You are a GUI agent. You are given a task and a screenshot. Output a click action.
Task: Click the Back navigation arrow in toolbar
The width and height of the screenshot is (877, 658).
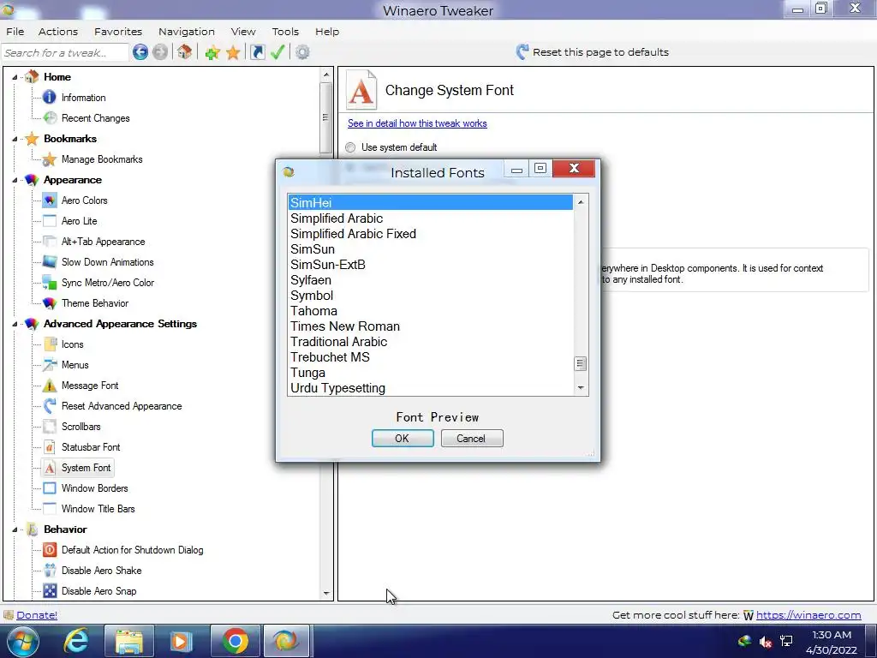140,52
